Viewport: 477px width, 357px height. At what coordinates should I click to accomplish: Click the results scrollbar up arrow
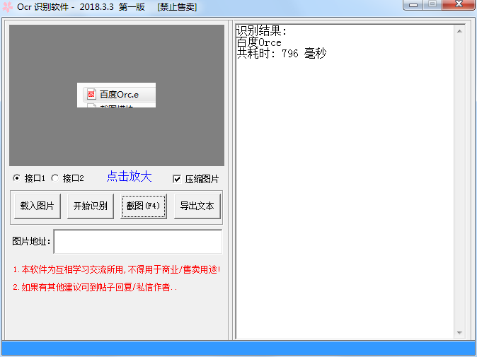point(460,30)
